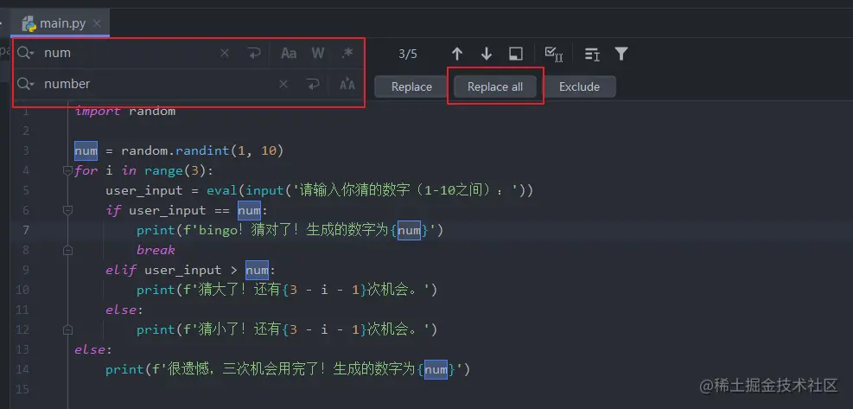Insert new line in find field
This screenshot has width=853, height=409.
coord(254,53)
